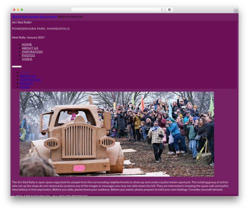Select HOME in the lower blue menu

pyautogui.click(x=24, y=72)
